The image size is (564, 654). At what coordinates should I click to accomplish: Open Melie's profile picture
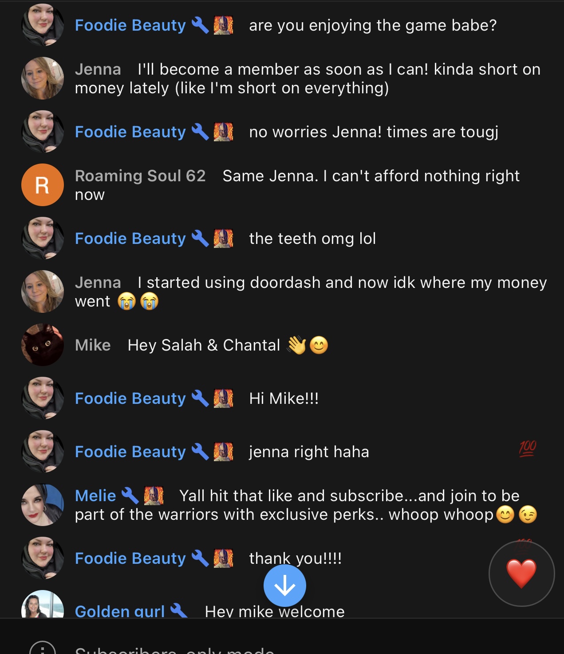[x=43, y=505]
